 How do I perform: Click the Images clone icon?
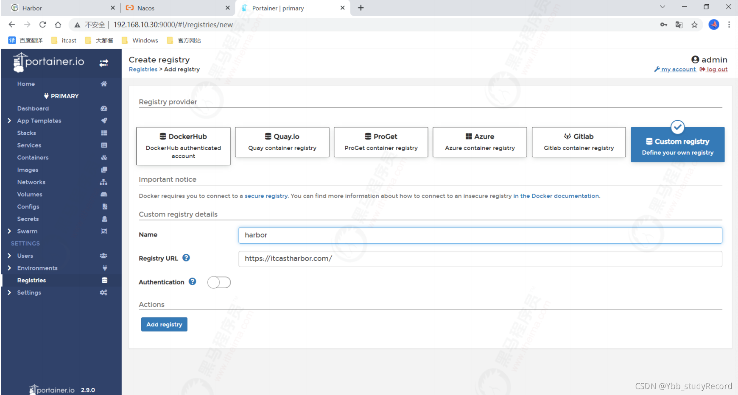pyautogui.click(x=104, y=170)
